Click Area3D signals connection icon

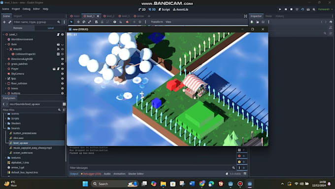[58, 49]
